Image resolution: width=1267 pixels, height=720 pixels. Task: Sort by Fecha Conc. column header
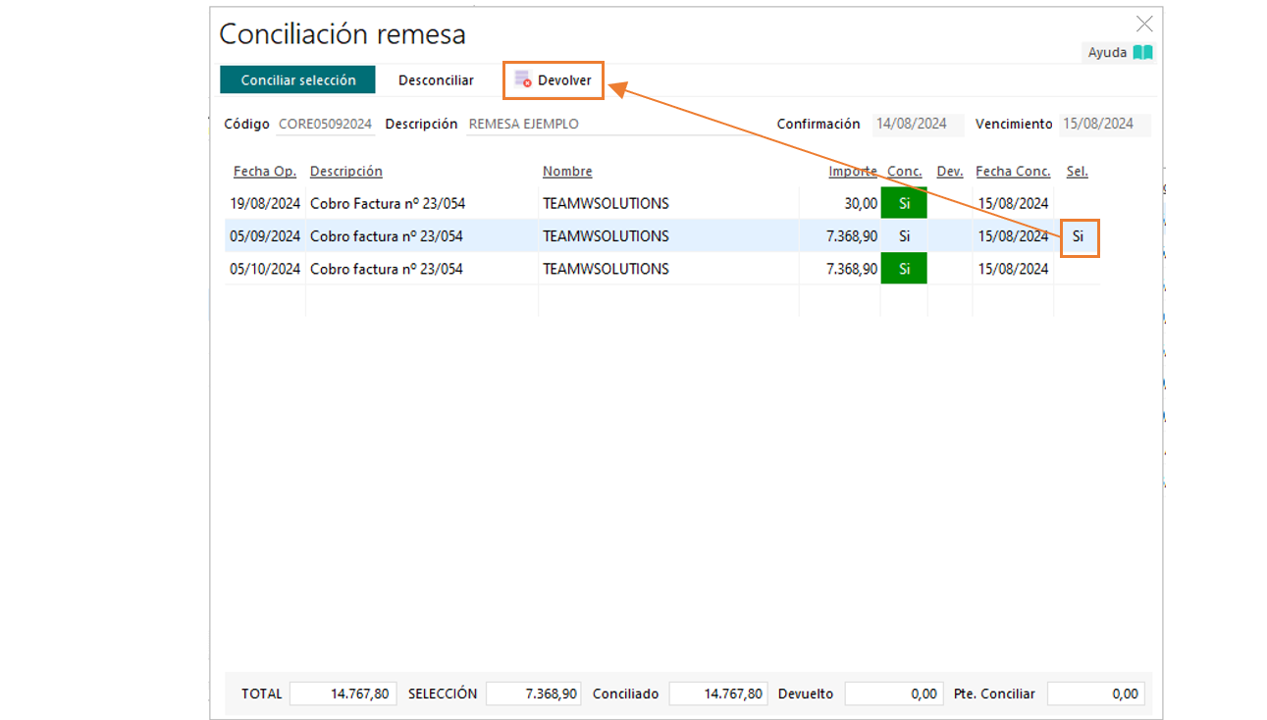[1013, 172]
